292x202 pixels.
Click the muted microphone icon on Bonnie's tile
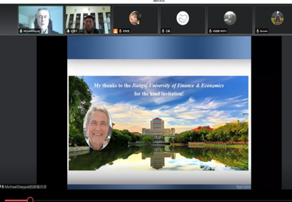258,31
